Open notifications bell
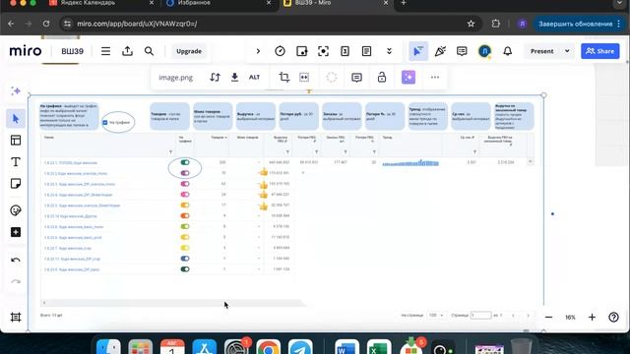The width and height of the screenshot is (630, 354). tap(508, 51)
